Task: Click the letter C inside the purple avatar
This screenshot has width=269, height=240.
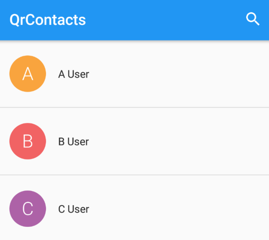Action: pyautogui.click(x=27, y=209)
